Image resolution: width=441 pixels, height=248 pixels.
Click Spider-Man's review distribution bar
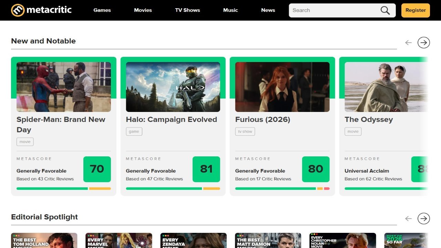pyautogui.click(x=64, y=188)
